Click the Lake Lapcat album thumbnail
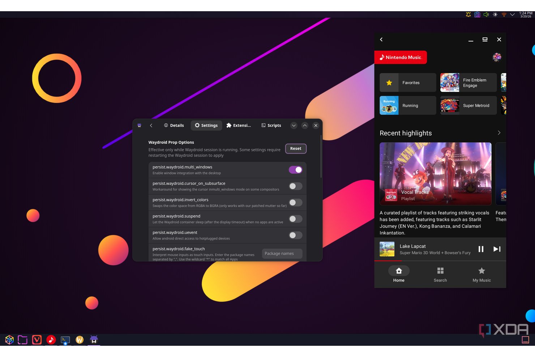535x357 pixels. (x=387, y=249)
